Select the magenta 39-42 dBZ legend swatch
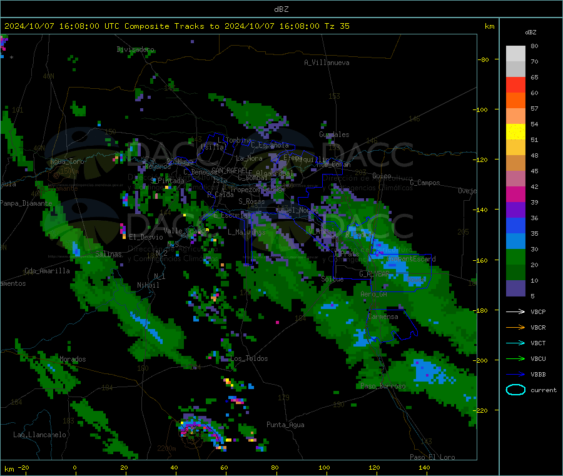563x476 pixels. click(515, 194)
